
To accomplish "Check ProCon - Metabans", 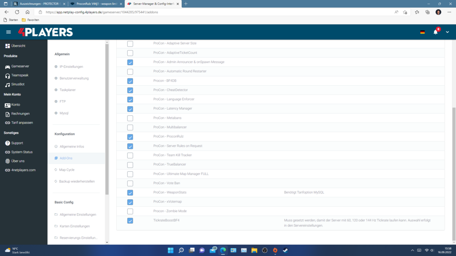I will coord(130,118).
